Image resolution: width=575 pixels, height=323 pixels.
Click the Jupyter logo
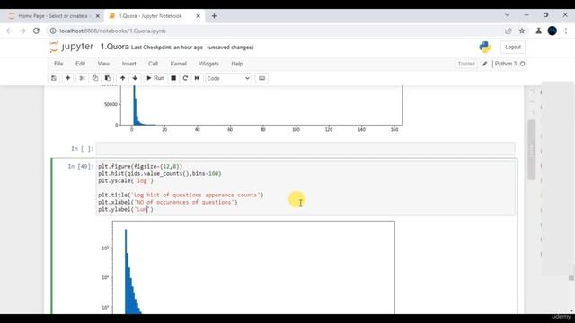click(72, 47)
